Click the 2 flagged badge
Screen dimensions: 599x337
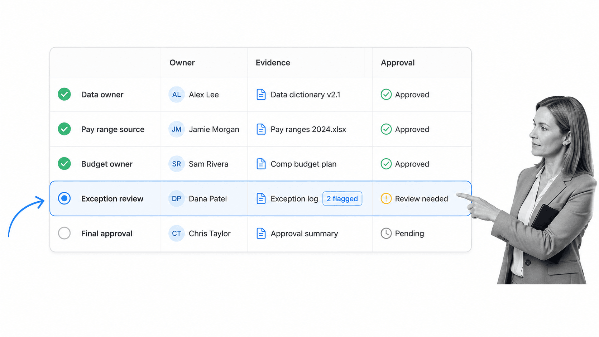click(342, 199)
